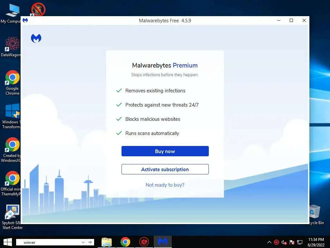The image size is (330, 248).
Task: Launch Google Chrome from the taskbar
Action: pos(125,242)
